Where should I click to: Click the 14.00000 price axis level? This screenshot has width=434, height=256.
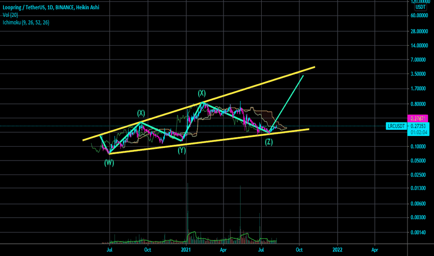(x=419, y=46)
